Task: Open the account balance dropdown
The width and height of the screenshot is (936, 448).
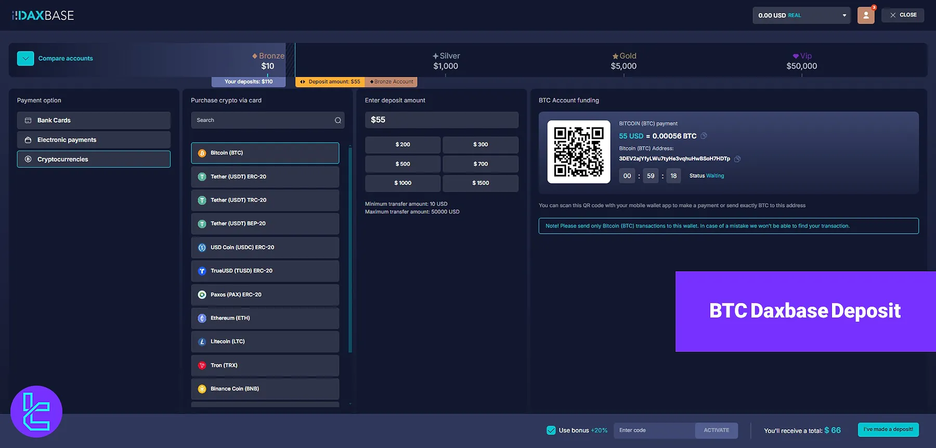Action: tap(801, 15)
